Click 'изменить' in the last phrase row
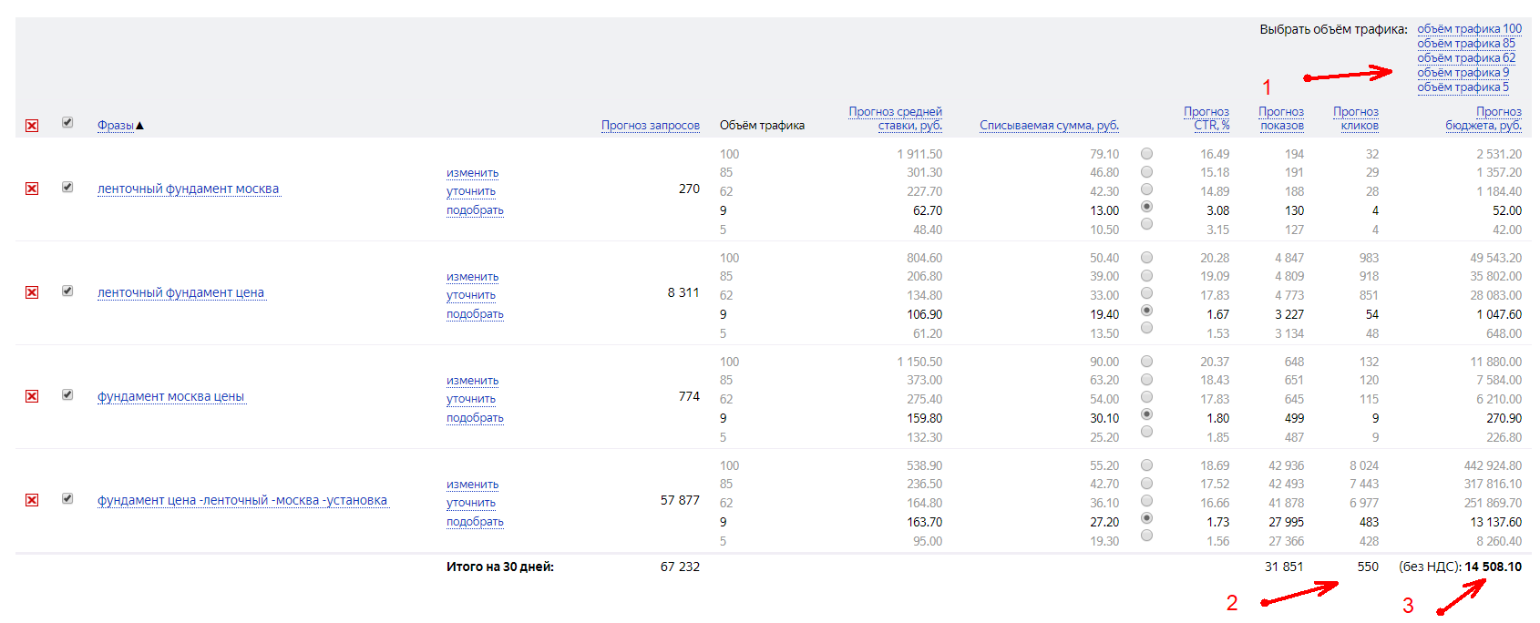 point(472,485)
